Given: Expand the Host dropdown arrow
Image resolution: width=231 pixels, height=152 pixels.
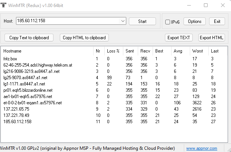Looking at the screenshot, I should click(123, 21).
